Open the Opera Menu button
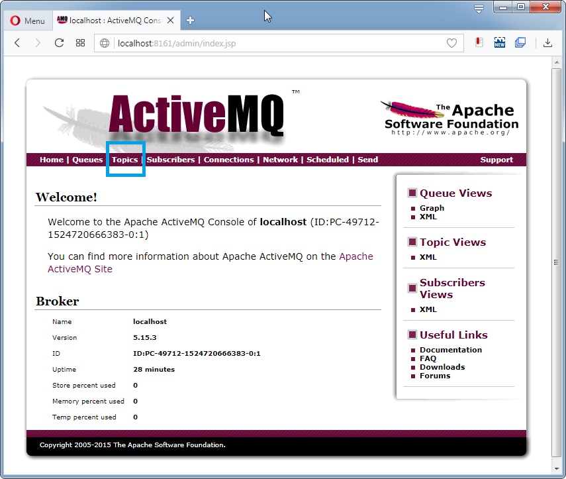The width and height of the screenshot is (566, 479). point(27,21)
